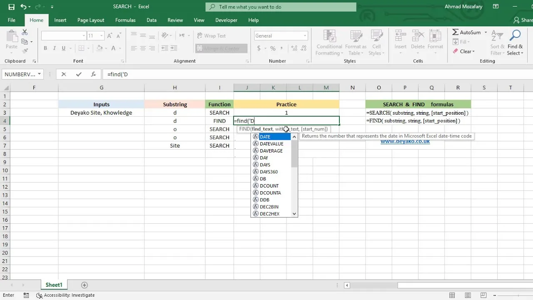This screenshot has height=300, width=533.
Task: Switch to the Insert tab
Action: pos(60,20)
